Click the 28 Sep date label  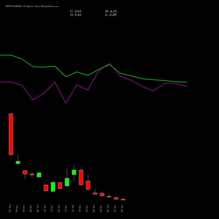(10, 208)
